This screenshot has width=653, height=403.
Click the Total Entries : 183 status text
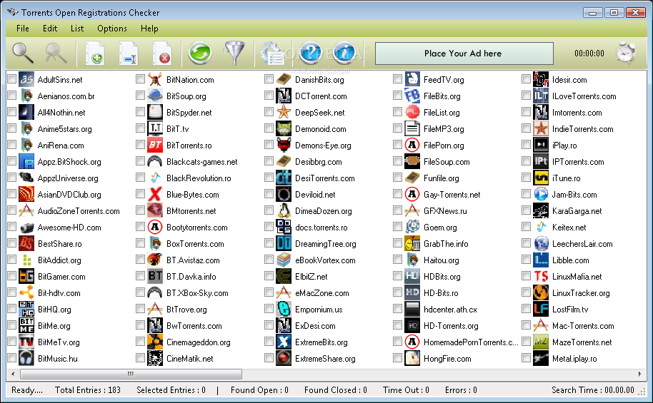[x=88, y=390]
